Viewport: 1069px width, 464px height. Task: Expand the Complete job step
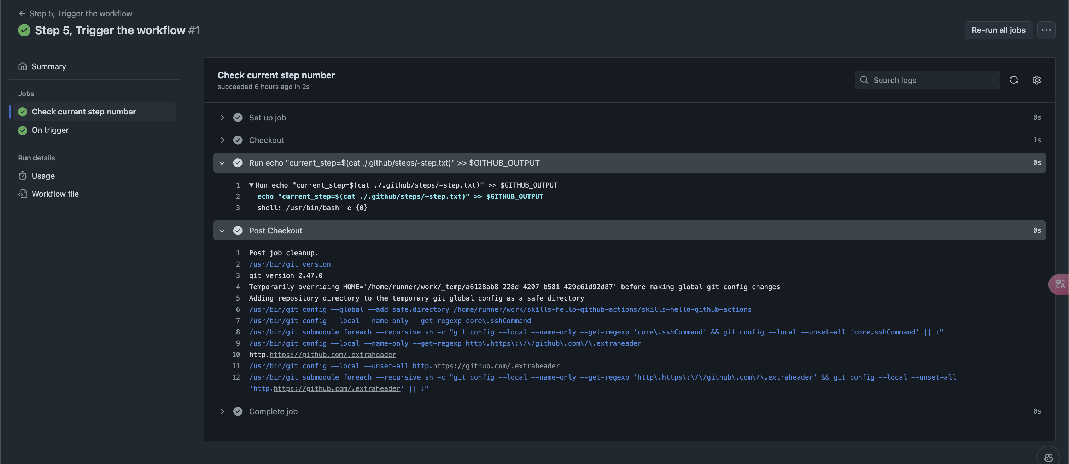[222, 411]
